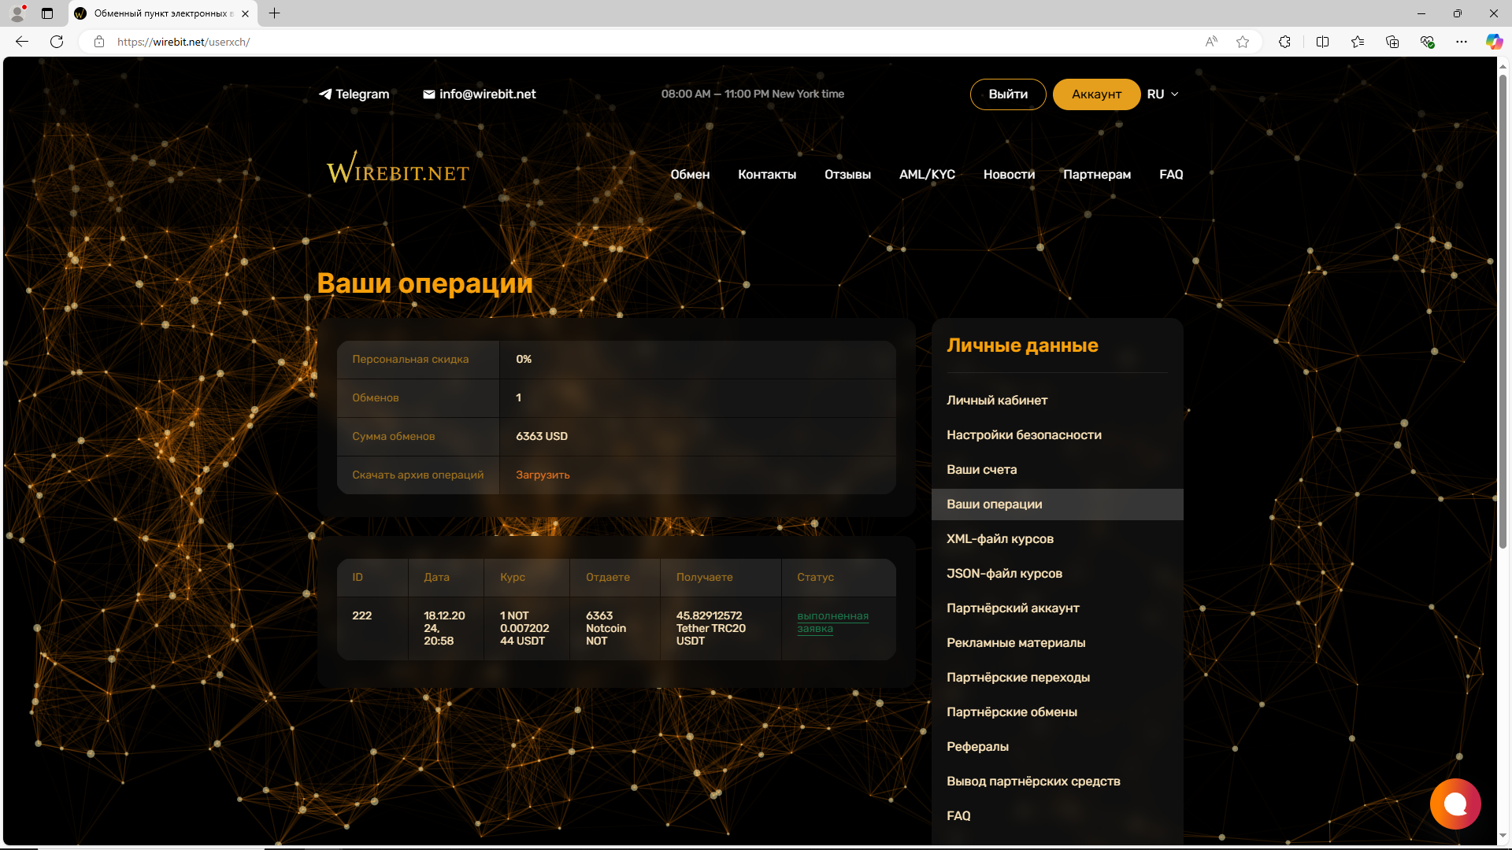Open Ваши счета in the sidebar
The height and width of the screenshot is (850, 1512).
click(981, 470)
